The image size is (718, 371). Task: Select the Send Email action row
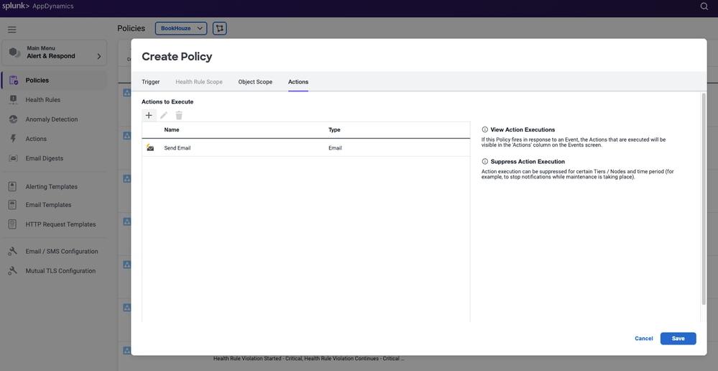(306, 148)
